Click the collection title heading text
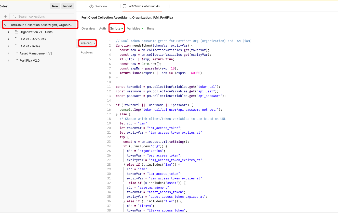338x213 pixels. (127, 18)
